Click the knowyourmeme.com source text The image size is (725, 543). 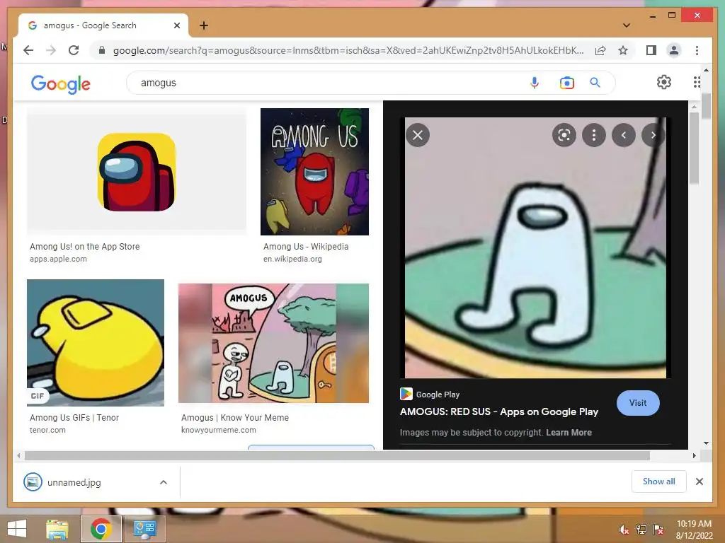218,430
